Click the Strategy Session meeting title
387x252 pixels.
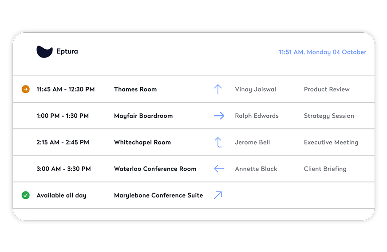[x=329, y=116]
